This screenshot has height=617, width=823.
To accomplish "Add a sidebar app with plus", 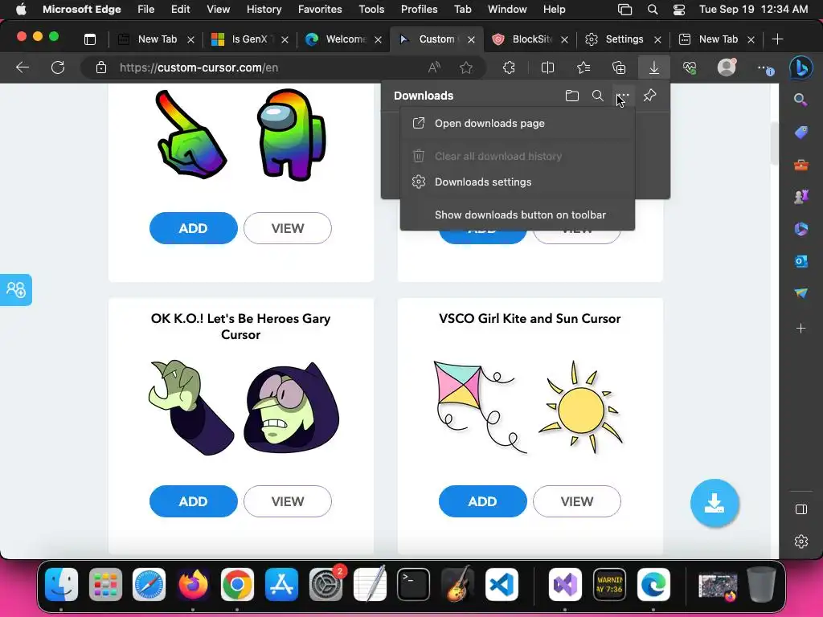I will pyautogui.click(x=801, y=329).
